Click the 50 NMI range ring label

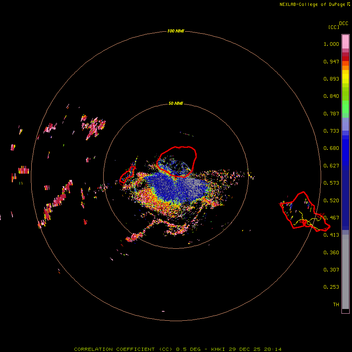(176, 104)
